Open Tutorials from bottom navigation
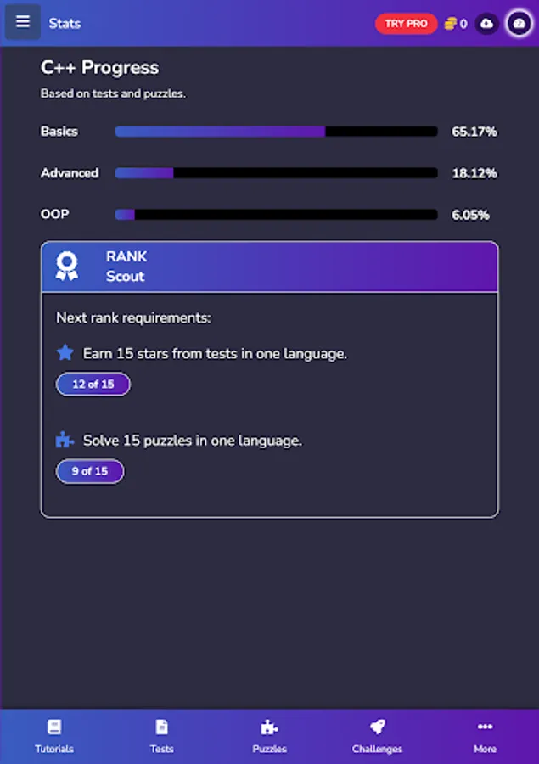Screen dimensions: 539x764 (x=54, y=736)
